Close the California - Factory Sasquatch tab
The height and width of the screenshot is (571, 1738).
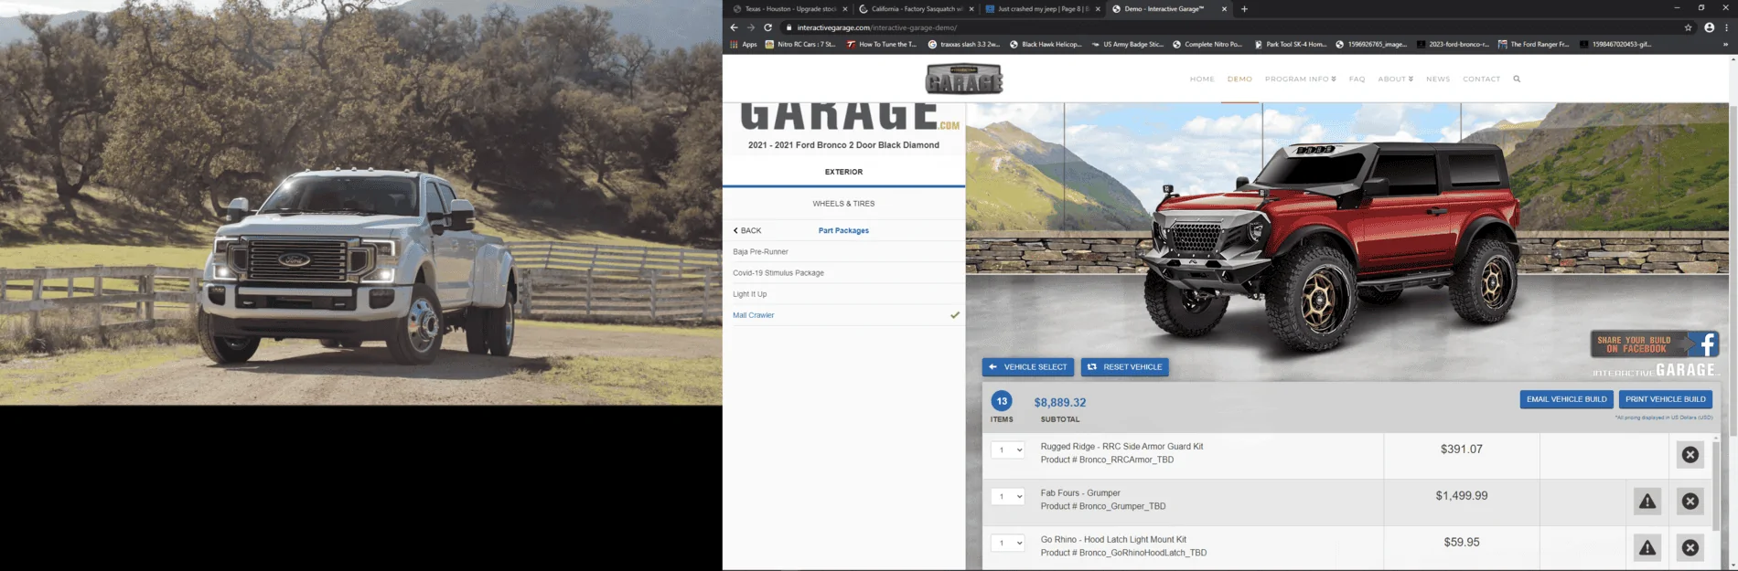click(x=971, y=9)
